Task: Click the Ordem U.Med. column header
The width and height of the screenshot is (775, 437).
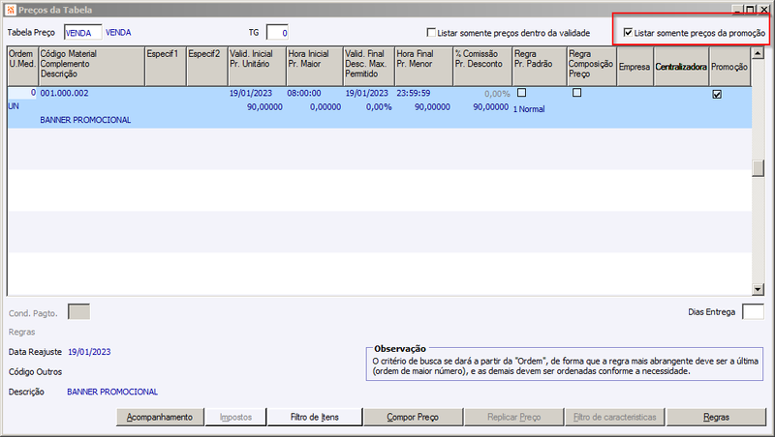Action: [x=22, y=67]
